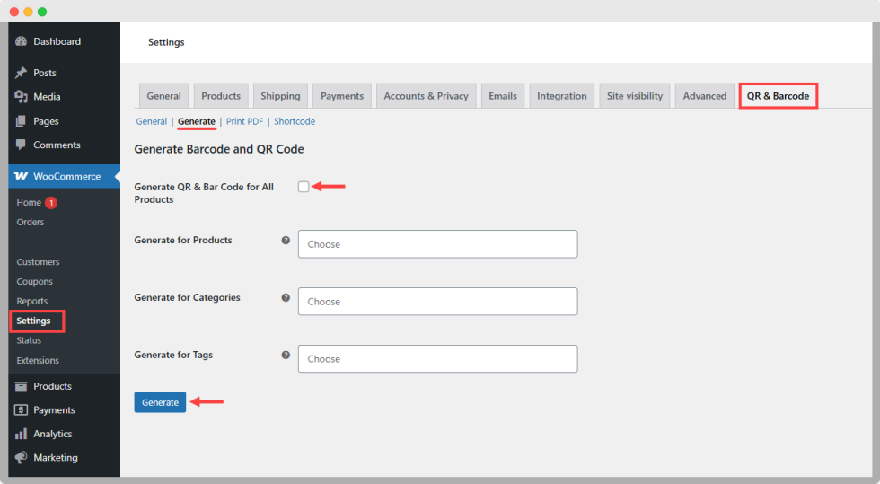Click the Pages sidebar icon
This screenshot has width=880, height=484.
[21, 121]
